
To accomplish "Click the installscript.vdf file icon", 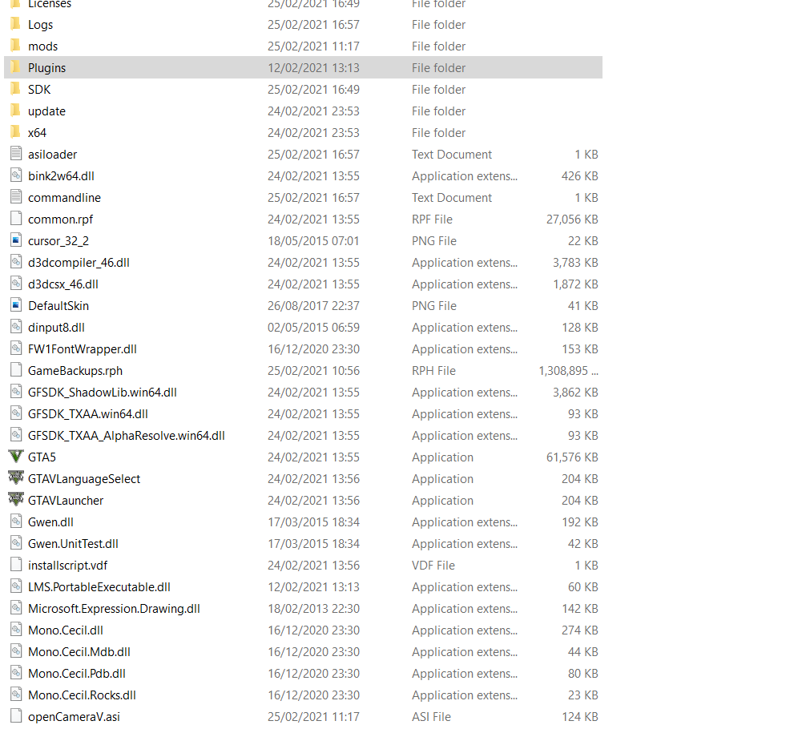I will 16,564.
